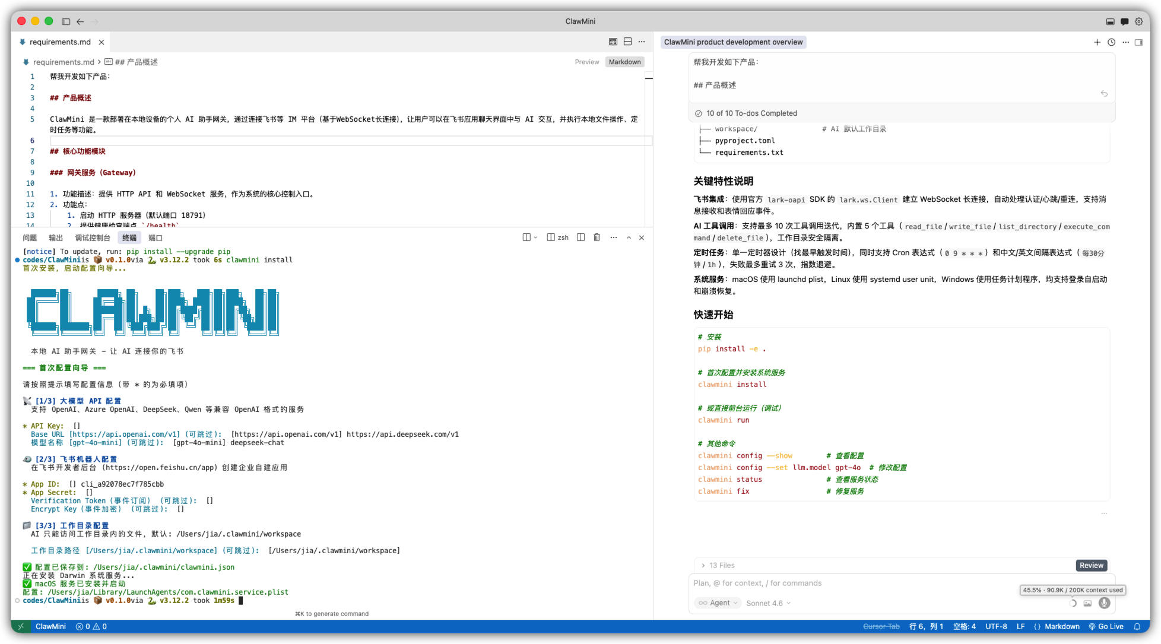Split the terminal panel

pos(580,237)
